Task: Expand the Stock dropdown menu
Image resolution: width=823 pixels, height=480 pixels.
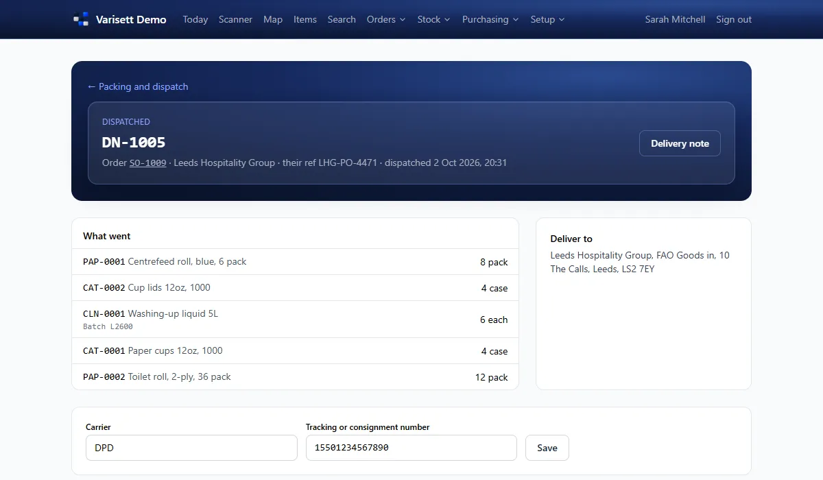Action: pyautogui.click(x=433, y=19)
